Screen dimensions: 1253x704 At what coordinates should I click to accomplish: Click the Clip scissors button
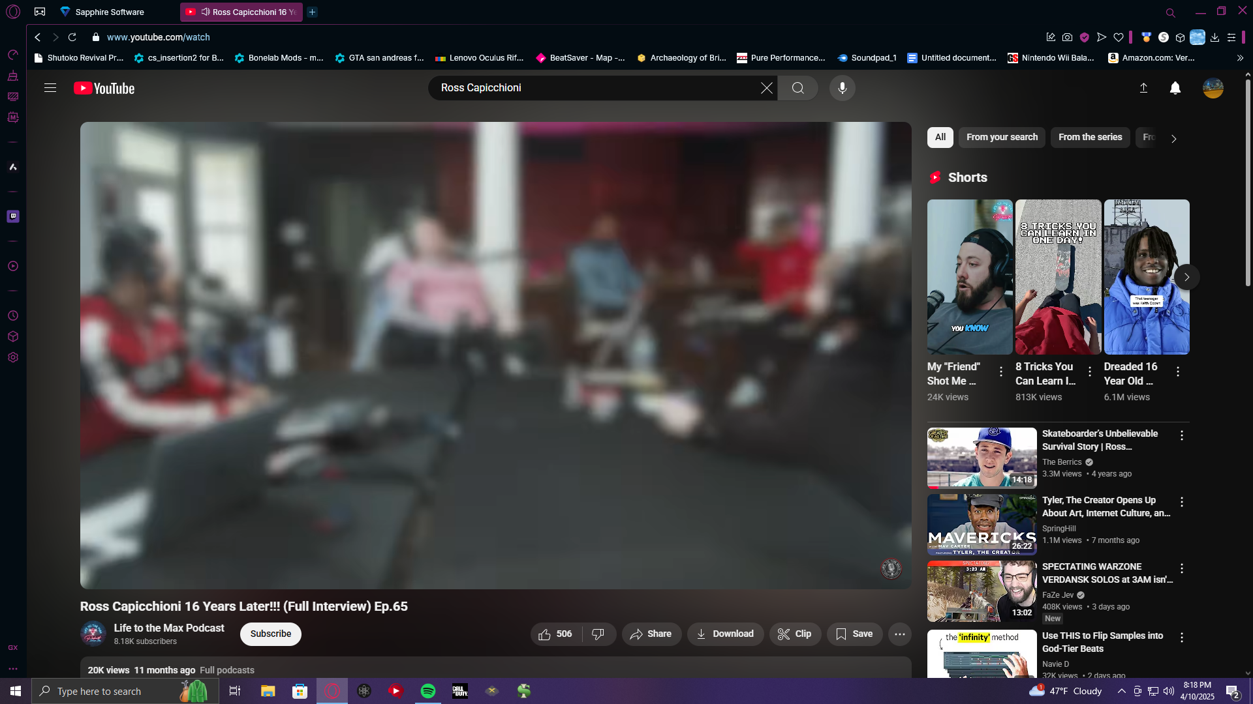pyautogui.click(x=794, y=634)
